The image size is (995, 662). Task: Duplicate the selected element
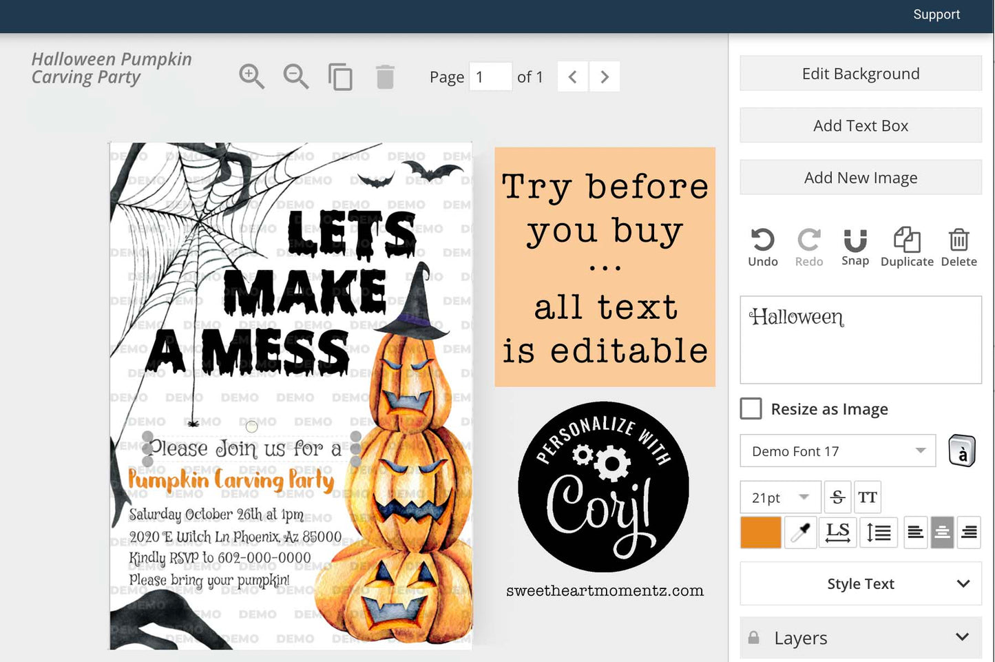coord(906,240)
